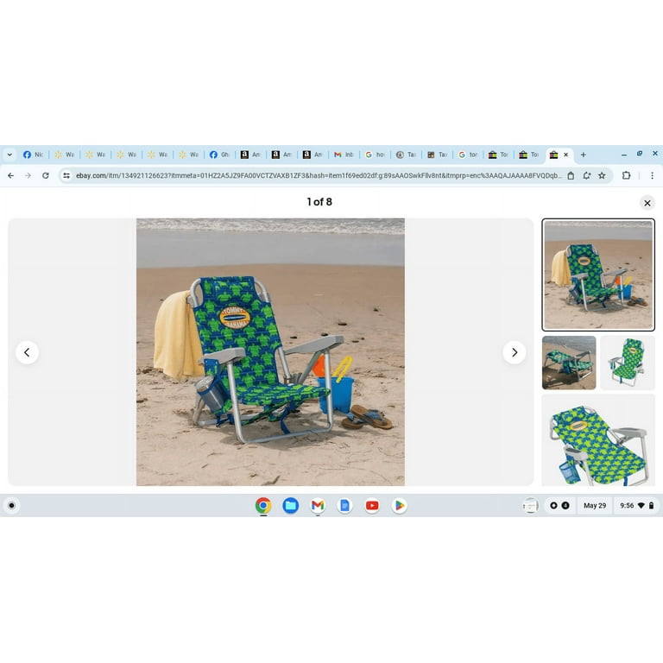
Task: Switch to the first Facebook tab
Action: click(x=33, y=155)
